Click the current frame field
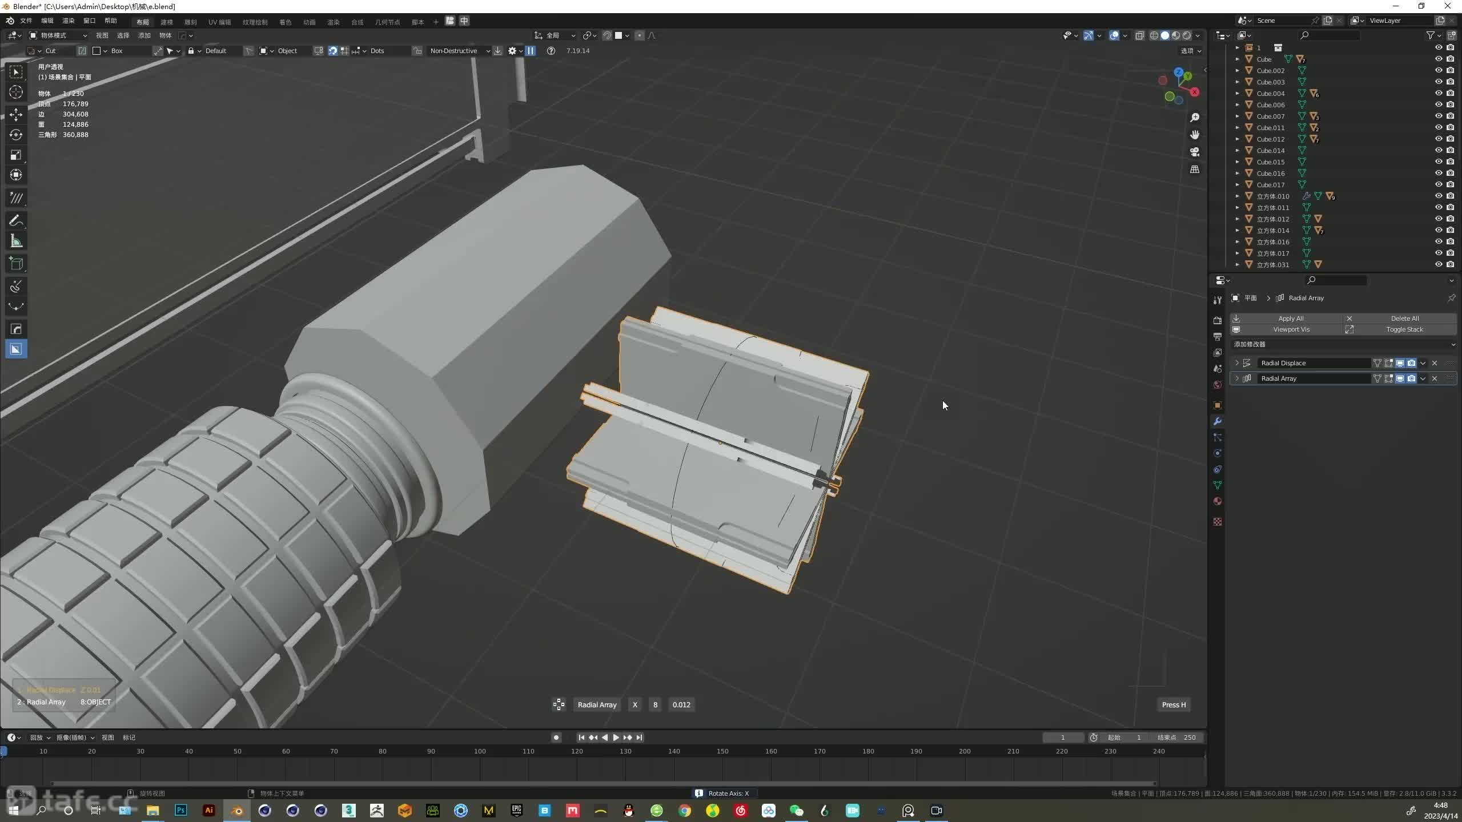Screen dimensions: 1462x822 [x=1063, y=738]
